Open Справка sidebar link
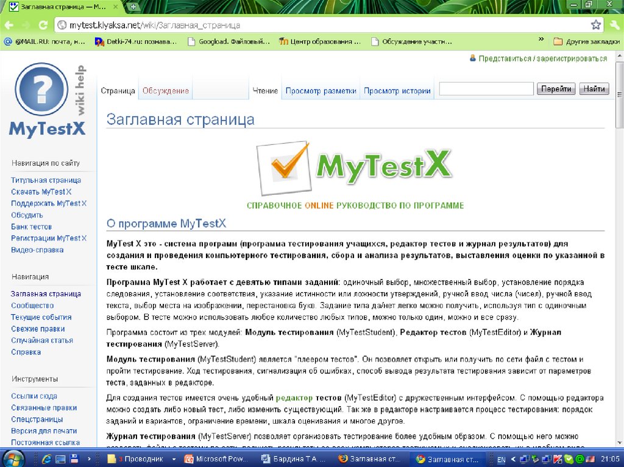This screenshot has height=467, width=624. pos(26,352)
